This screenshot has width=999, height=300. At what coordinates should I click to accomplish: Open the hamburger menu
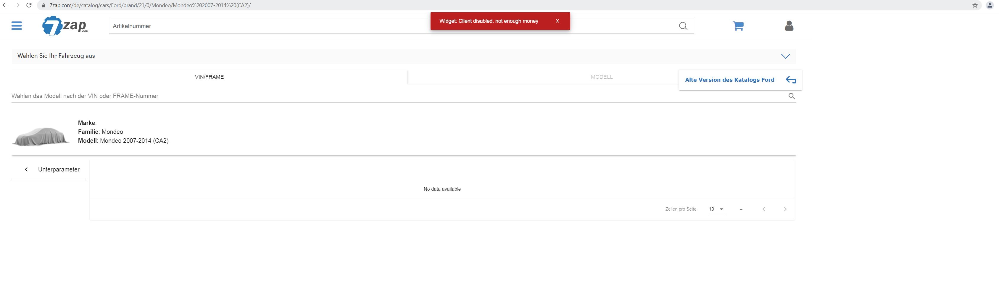click(16, 26)
